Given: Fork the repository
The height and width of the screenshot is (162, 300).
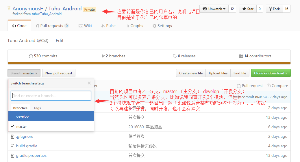Looking at the screenshot, I should (x=274, y=9).
